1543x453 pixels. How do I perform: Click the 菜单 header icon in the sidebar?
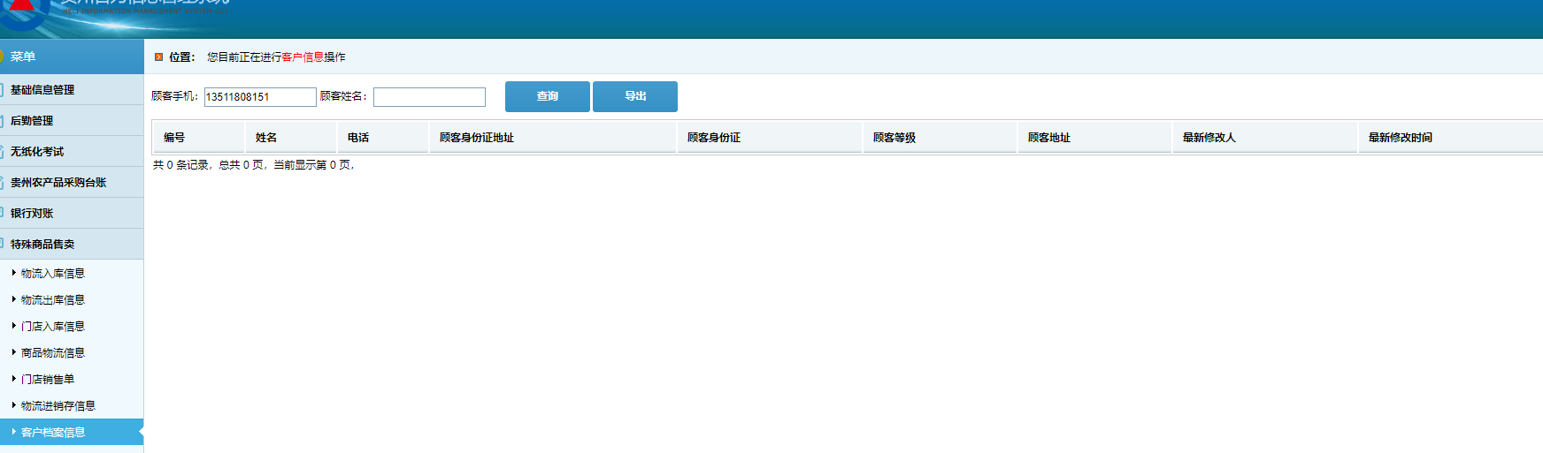coord(3,57)
